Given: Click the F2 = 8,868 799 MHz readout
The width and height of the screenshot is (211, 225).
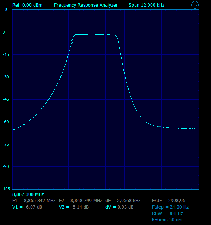Looking at the screenshot, I should (81, 201).
